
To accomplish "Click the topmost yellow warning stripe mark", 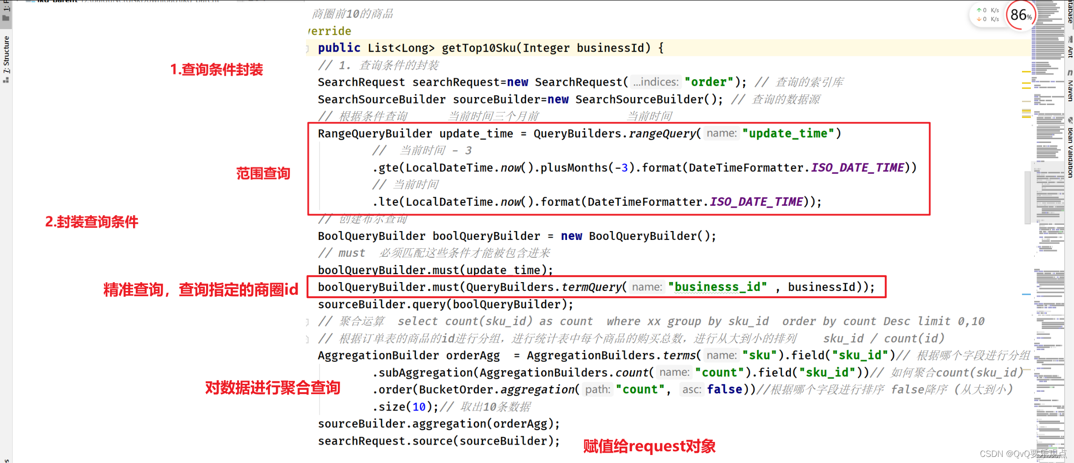I will click(x=1026, y=72).
